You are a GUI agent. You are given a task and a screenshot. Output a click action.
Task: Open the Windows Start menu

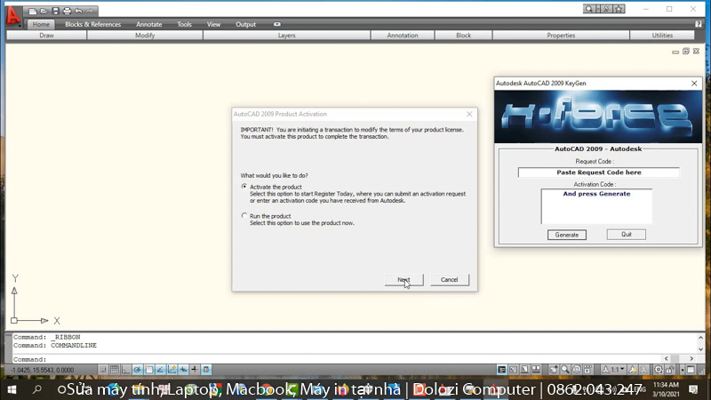click(12, 389)
